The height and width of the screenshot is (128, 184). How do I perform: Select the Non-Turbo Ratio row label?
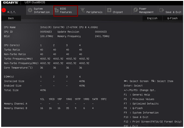(15, 54)
